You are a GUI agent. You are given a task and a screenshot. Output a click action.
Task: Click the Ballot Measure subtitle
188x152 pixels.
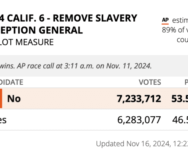[27, 42]
